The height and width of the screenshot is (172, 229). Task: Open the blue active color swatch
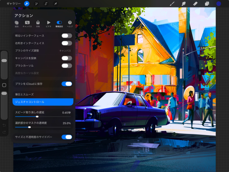219,4
